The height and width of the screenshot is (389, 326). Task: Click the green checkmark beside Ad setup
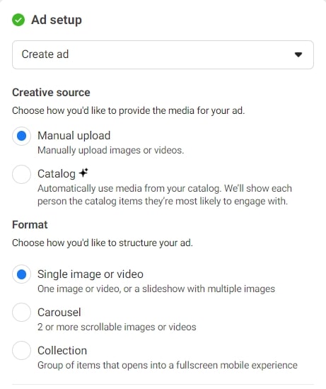pyautogui.click(x=18, y=20)
